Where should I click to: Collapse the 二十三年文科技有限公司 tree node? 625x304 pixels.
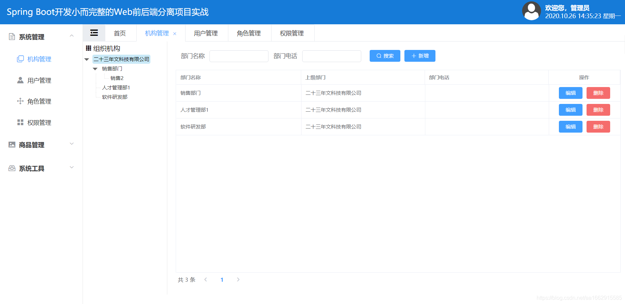pyautogui.click(x=87, y=59)
